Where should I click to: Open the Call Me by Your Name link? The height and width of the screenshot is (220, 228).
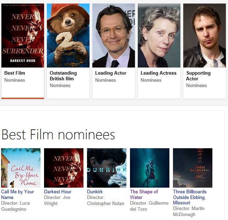17,194
